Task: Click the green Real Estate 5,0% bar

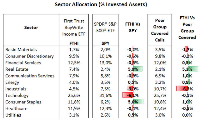Action: click(138, 69)
